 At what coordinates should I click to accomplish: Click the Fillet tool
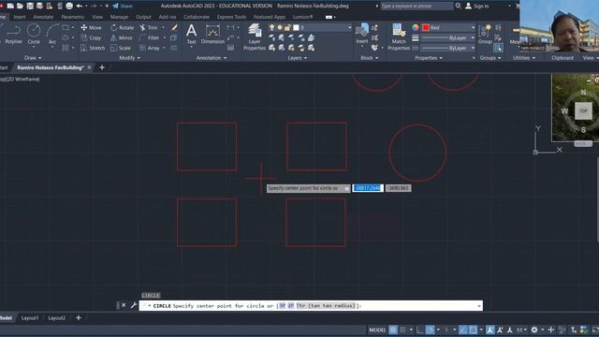150,37
